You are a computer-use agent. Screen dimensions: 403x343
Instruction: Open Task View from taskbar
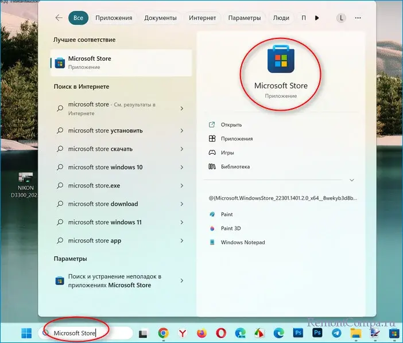(143, 333)
